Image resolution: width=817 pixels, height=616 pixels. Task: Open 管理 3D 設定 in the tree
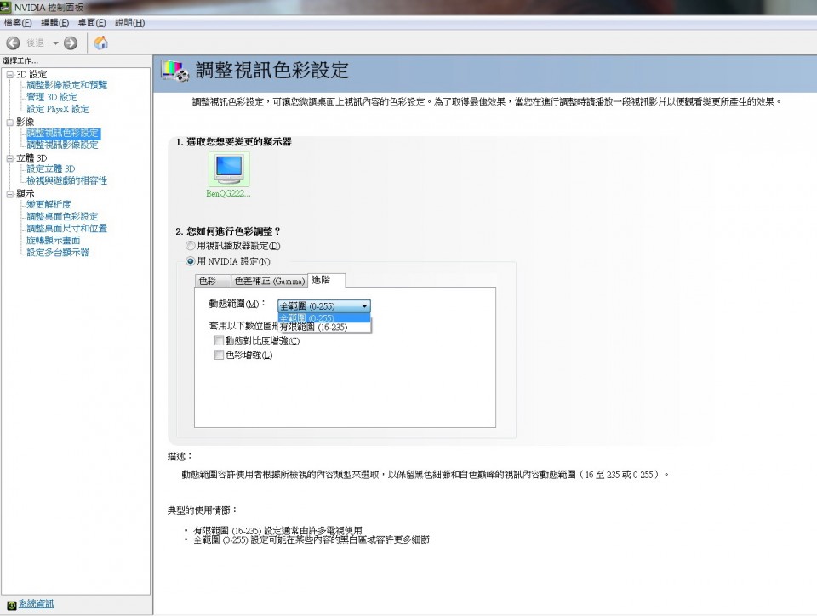pos(52,97)
